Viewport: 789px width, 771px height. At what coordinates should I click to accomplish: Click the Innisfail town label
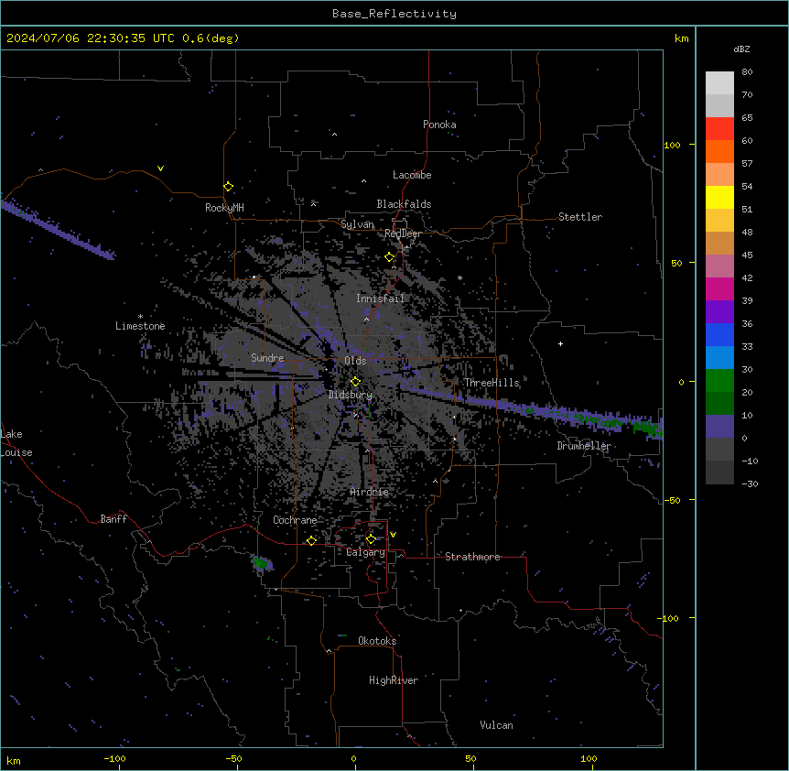pos(380,299)
